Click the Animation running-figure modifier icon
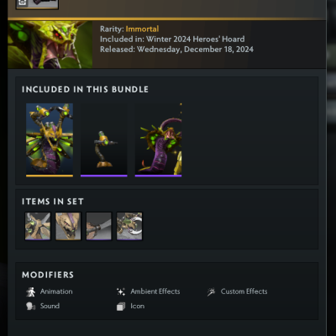The image size is (336, 336). point(31,291)
